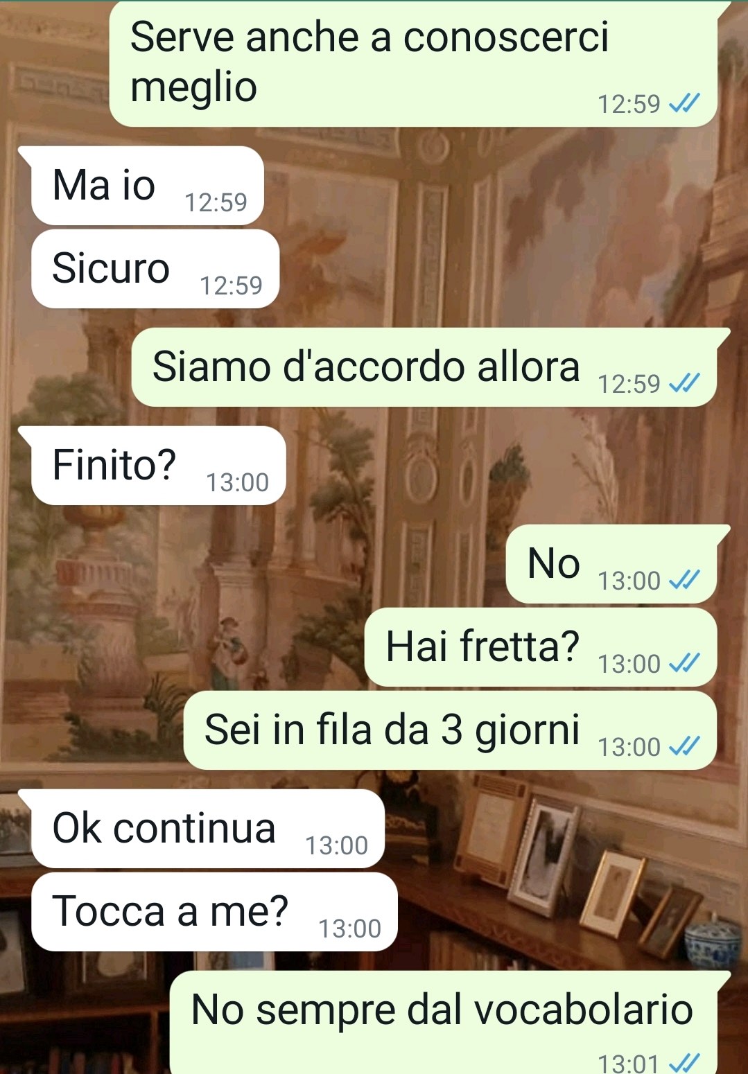Select the sent "No" message

pos(611,563)
